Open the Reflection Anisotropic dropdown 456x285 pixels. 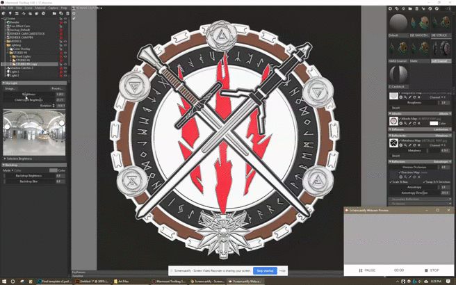point(441,161)
